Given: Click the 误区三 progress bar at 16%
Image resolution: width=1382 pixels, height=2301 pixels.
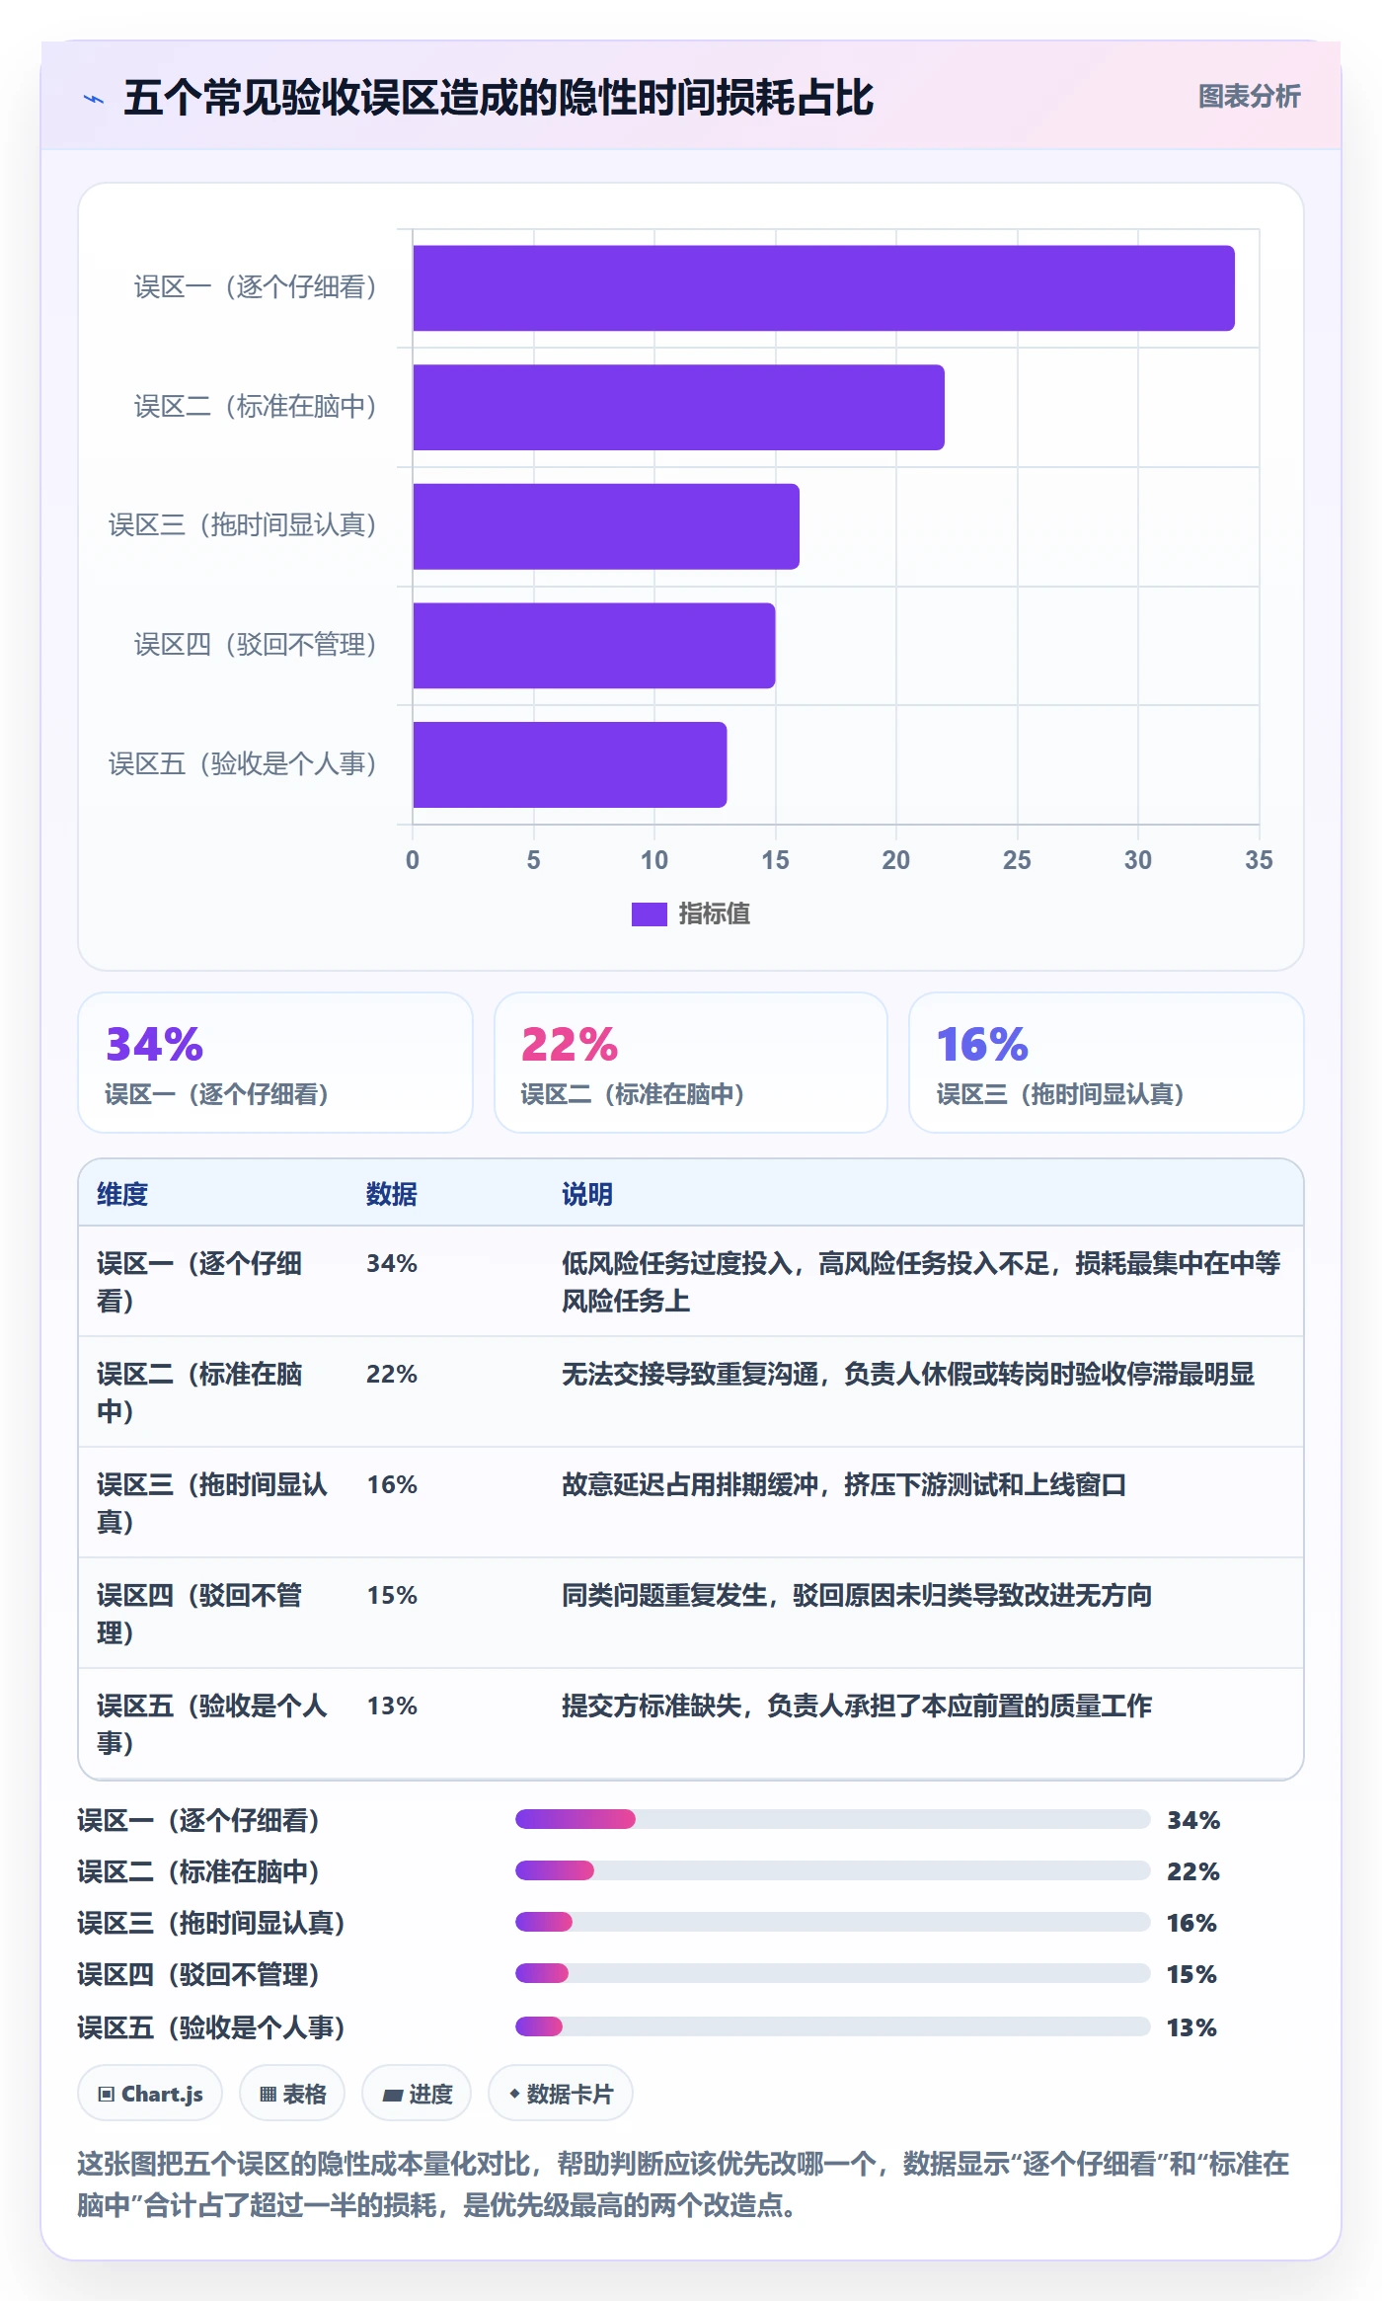Looking at the screenshot, I should pyautogui.click(x=832, y=1922).
